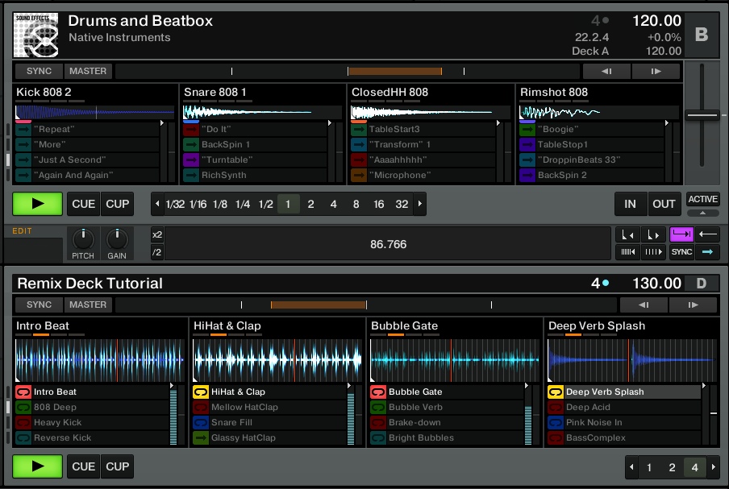
Task: Click the purple one-shot icon beside BackSpin 2
Action: [x=527, y=175]
